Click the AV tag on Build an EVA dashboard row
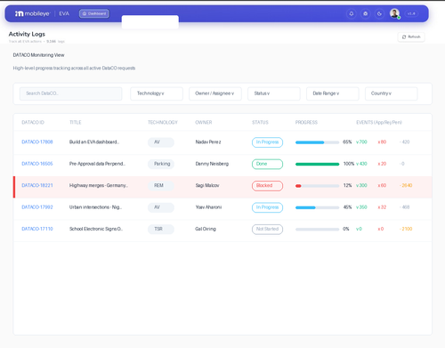Image resolution: width=445 pixels, height=348 pixels. pos(161,142)
